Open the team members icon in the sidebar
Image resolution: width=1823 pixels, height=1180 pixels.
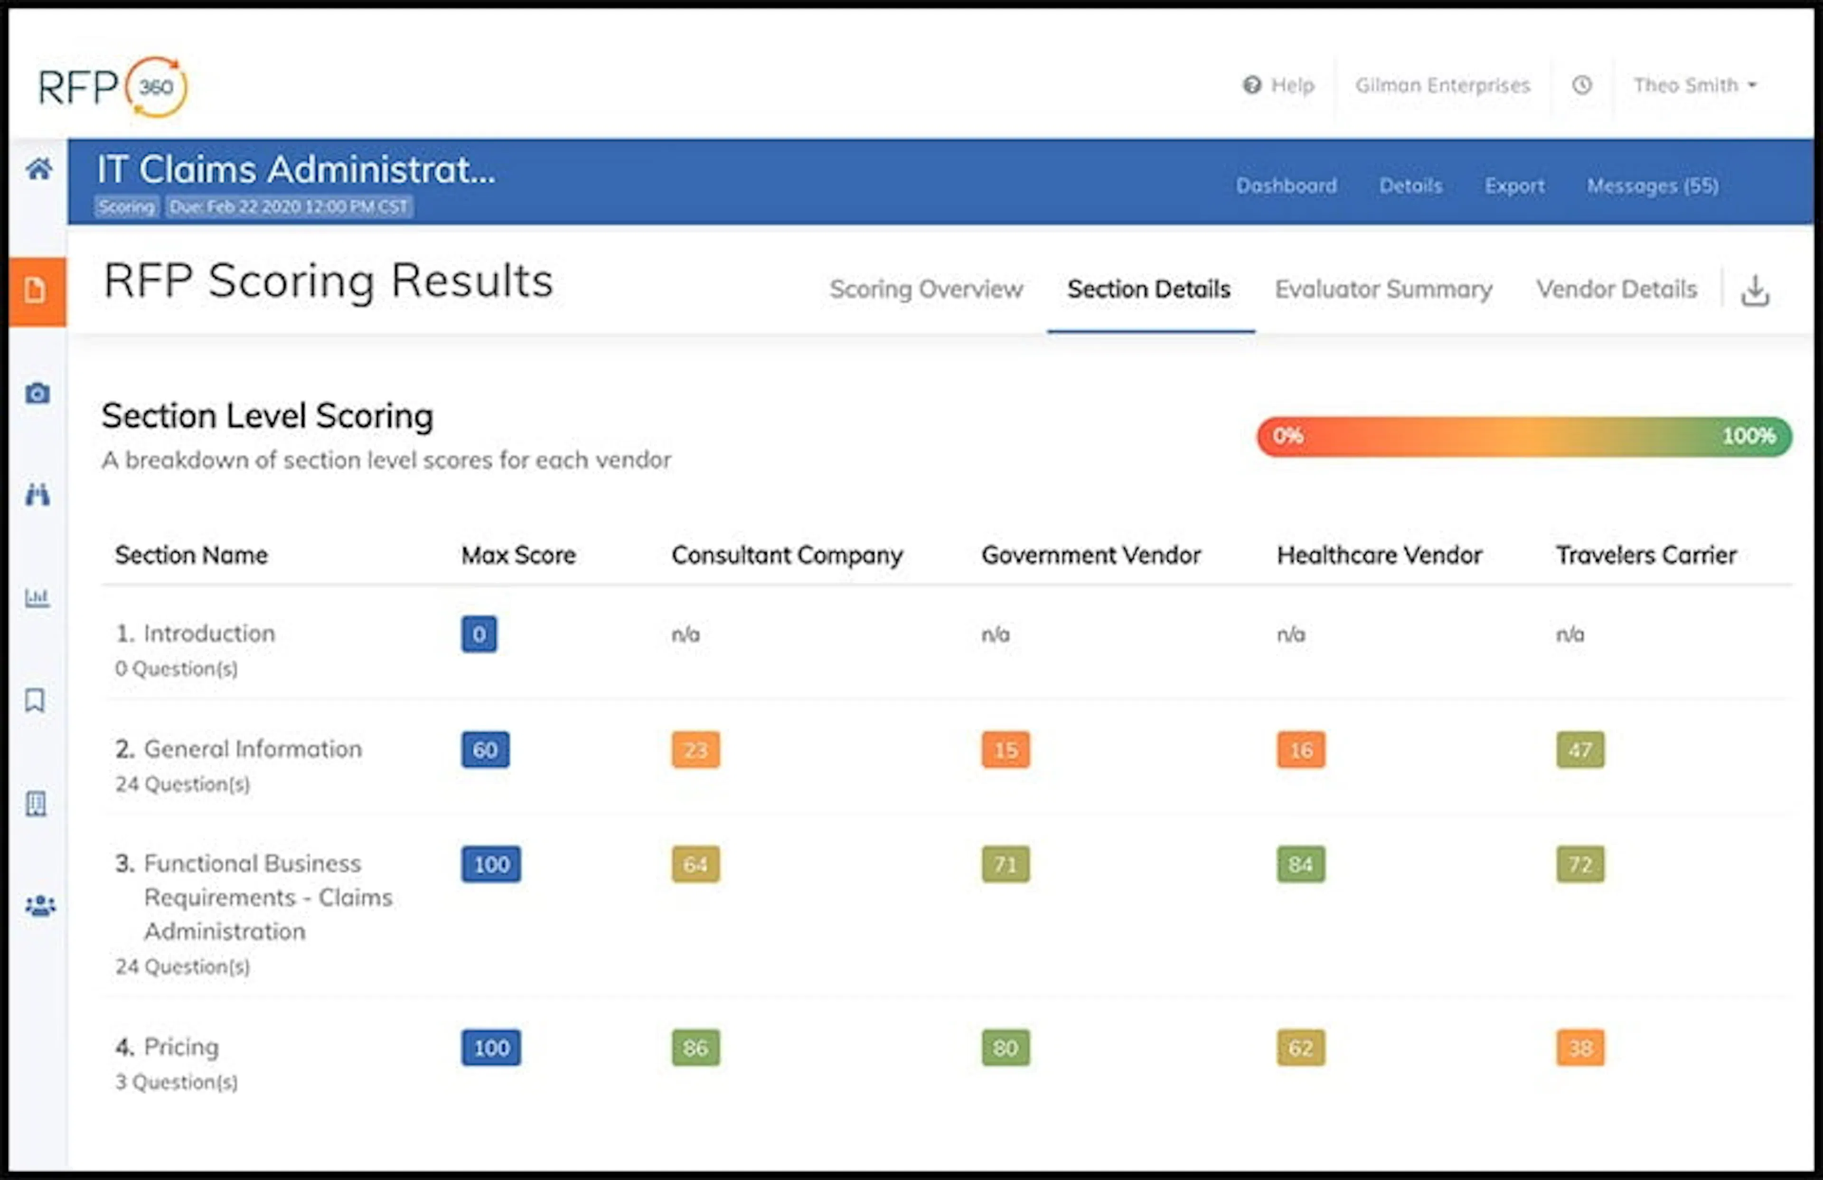tap(40, 907)
